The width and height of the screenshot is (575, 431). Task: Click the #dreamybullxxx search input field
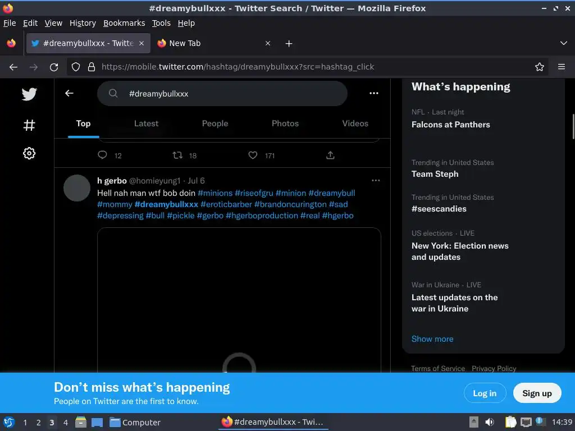(222, 94)
